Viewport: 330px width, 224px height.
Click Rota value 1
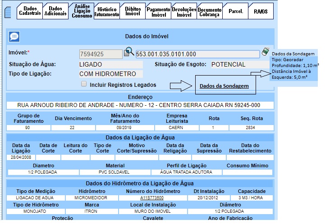214,128
